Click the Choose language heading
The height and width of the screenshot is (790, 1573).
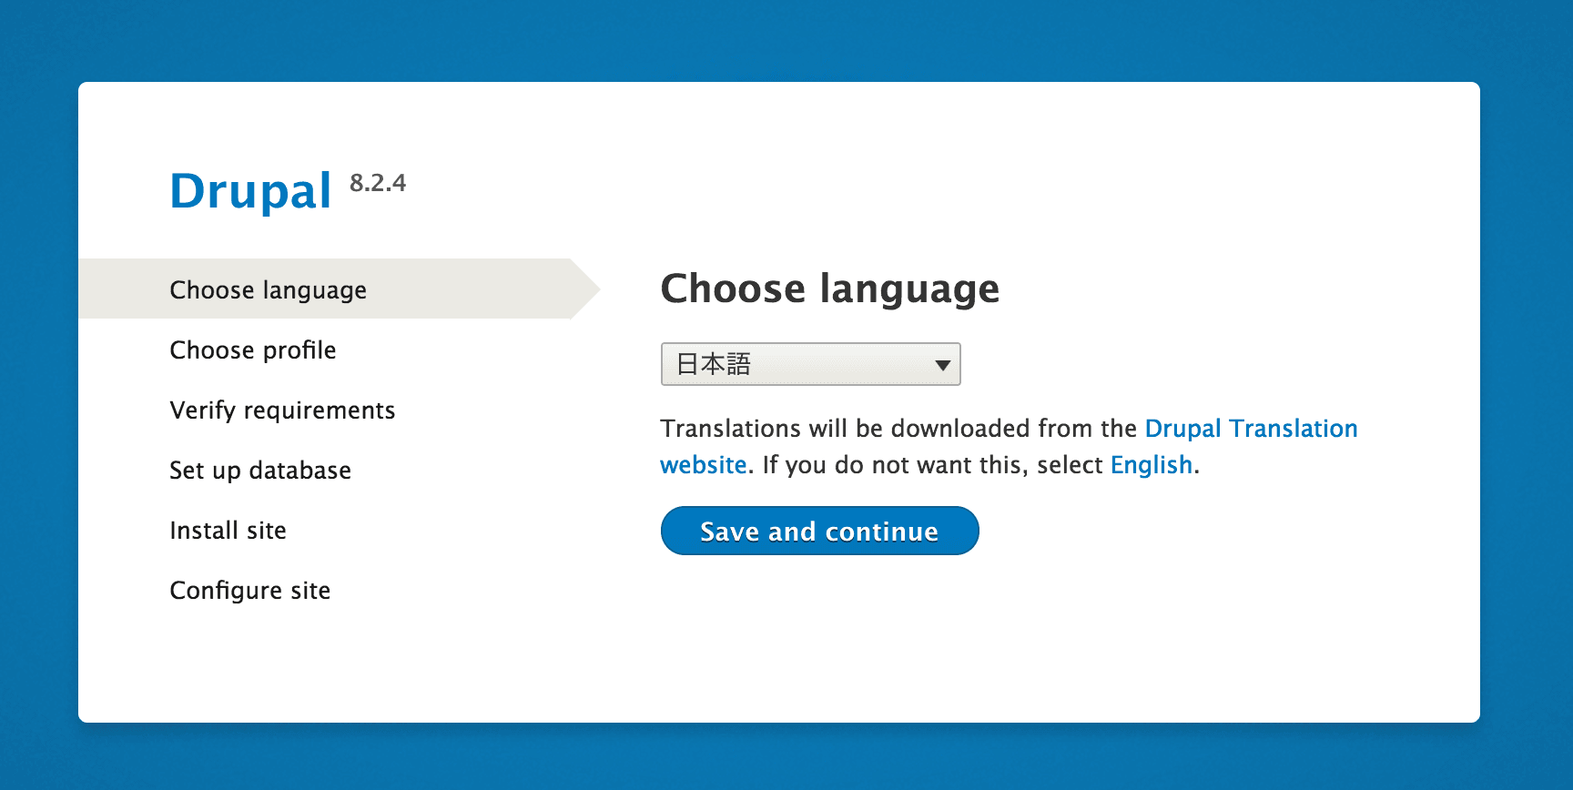(830, 289)
